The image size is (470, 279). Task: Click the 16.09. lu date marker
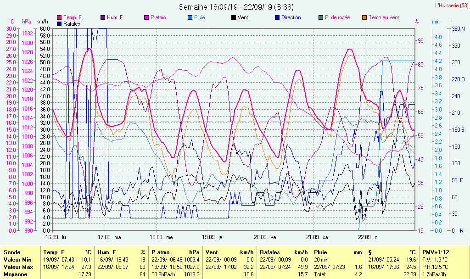[x=56, y=237]
